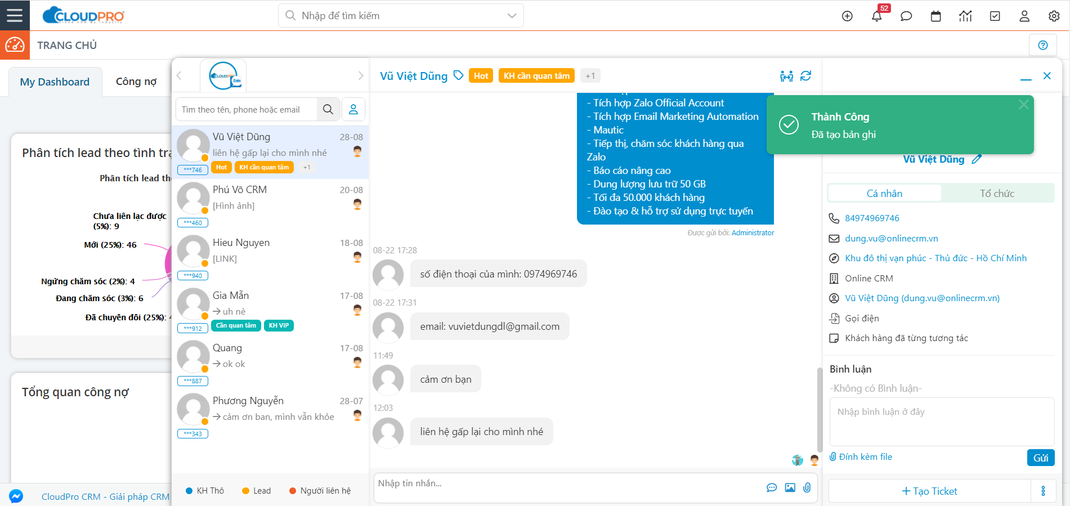Click the Administrator sender link
This screenshot has height=506, width=1070.
click(753, 232)
